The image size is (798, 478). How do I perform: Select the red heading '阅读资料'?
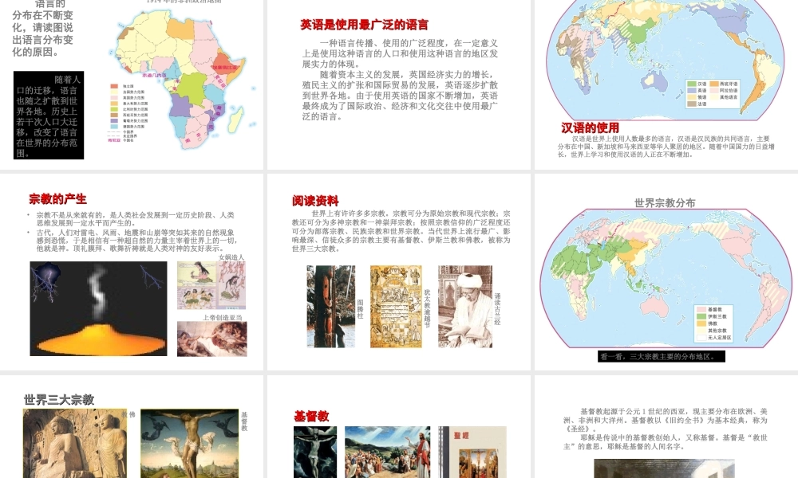pyautogui.click(x=315, y=201)
